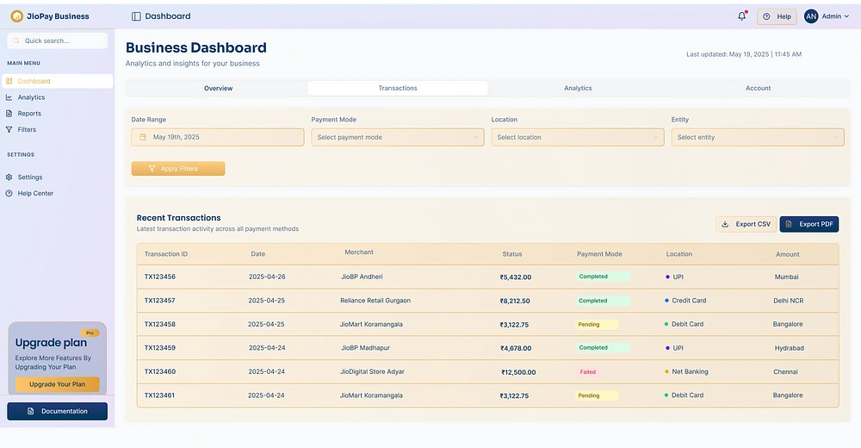Click location Hydrabad
Screen dimensions: 861x448
click(x=789, y=349)
